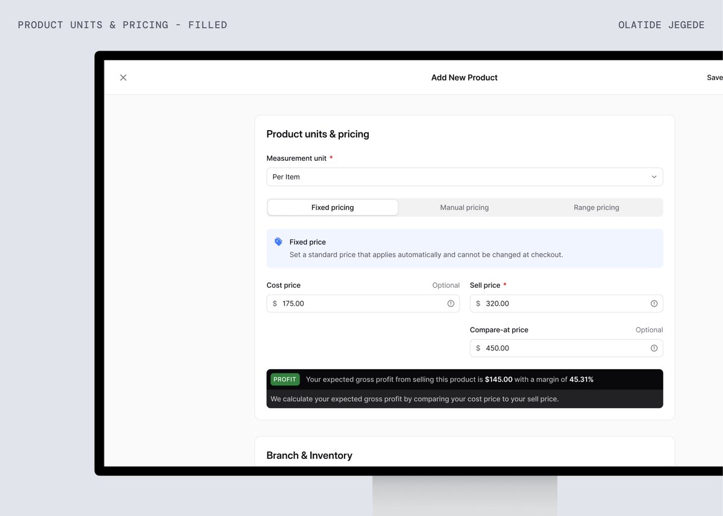Click the Compare-at price label
Viewport: 723px width, 516px height.
coord(499,330)
